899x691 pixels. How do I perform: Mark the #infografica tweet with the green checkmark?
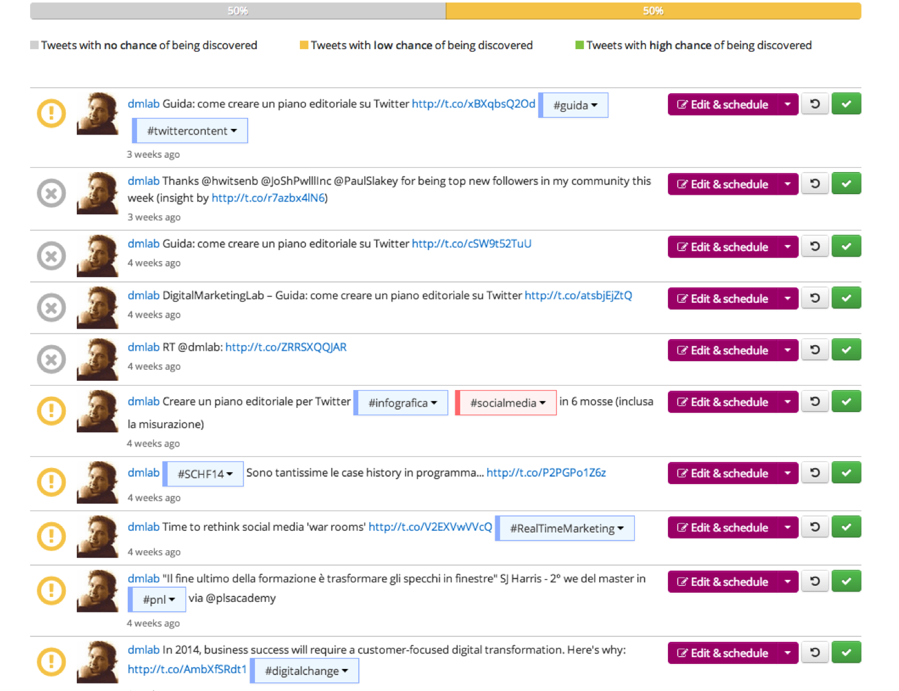click(x=846, y=402)
